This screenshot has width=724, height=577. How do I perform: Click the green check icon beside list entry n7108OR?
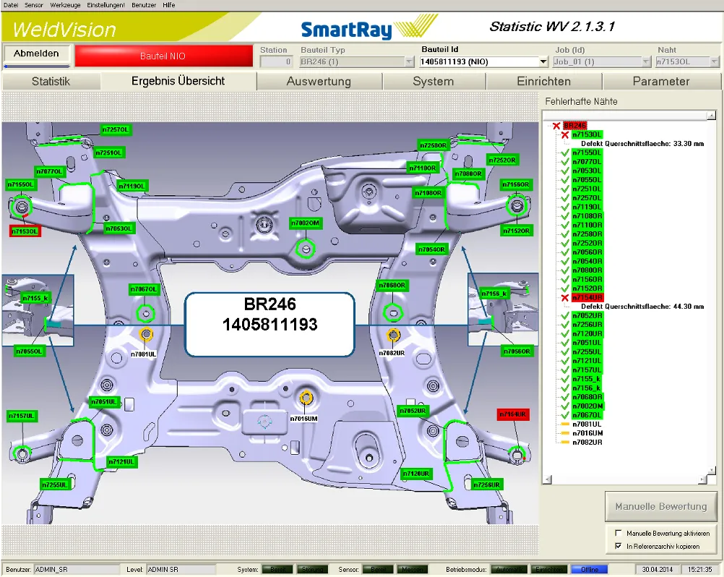[x=565, y=216]
